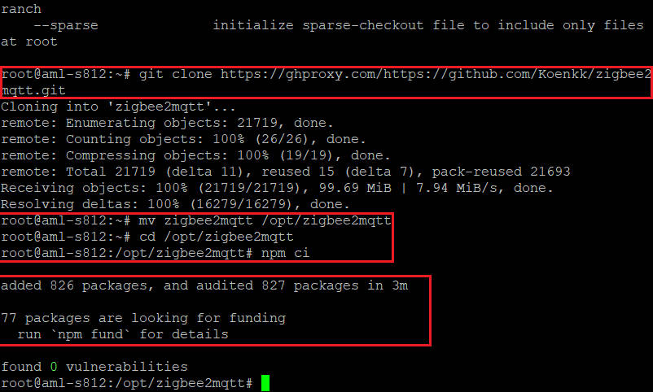This screenshot has height=392, width=653.
Task: Click 'added 826 packages, and audited 827 packages' line
Action: (x=204, y=285)
